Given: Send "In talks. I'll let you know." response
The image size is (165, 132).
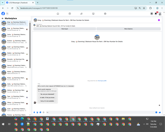Looking at the screenshot, I should [47, 98].
